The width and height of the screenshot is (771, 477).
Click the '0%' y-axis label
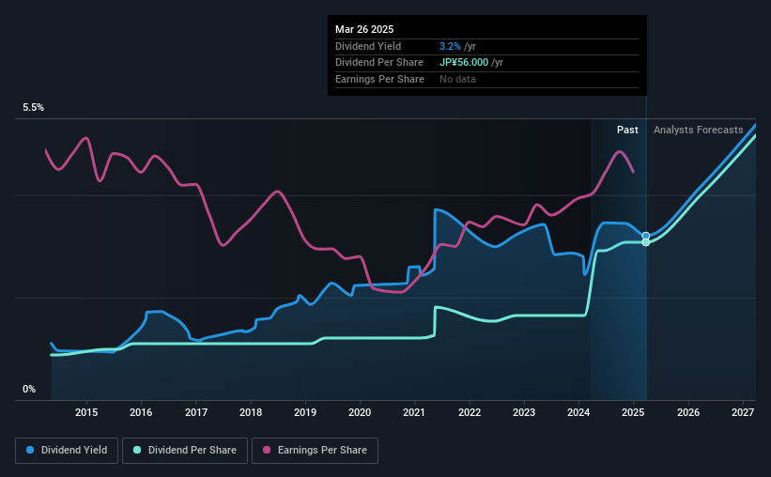29,390
